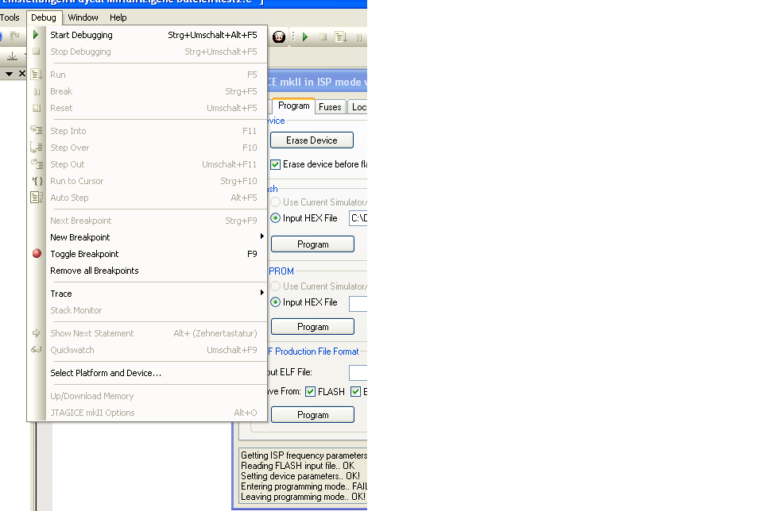Select Flash section Input HEX File radio
The height and width of the screenshot is (511, 763).
pos(276,218)
